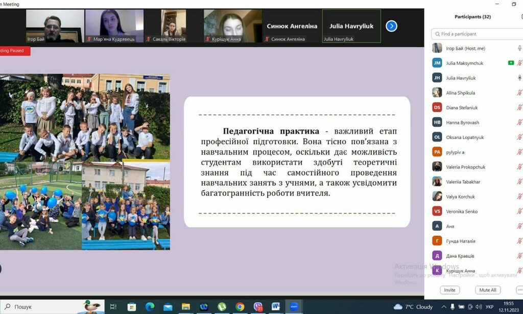Viewport: 523px width, 314px height.
Task: Click Julia Maksymchuk's JM avatar icon
Action: (x=437, y=63)
